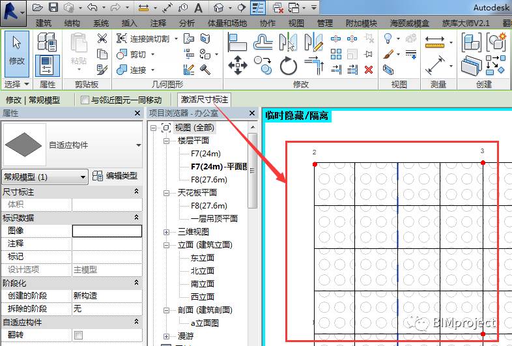Click the 图像 property input field
Screen dimensions: 512x346
pyautogui.click(x=107, y=231)
